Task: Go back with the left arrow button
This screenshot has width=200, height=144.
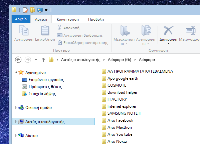Action: click(18, 60)
